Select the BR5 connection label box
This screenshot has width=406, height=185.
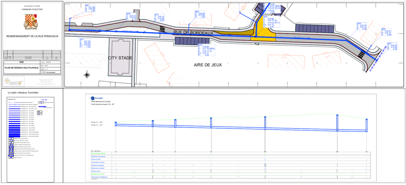(386, 32)
